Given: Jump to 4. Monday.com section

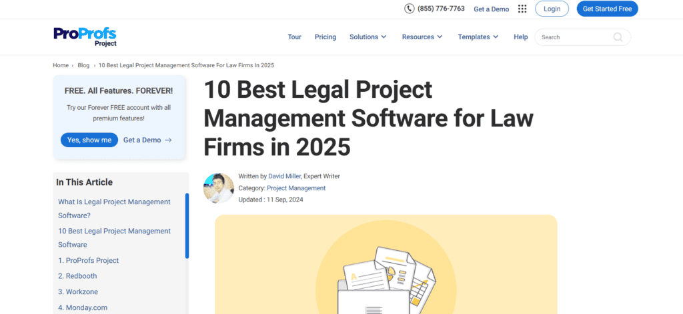Looking at the screenshot, I should click(83, 307).
